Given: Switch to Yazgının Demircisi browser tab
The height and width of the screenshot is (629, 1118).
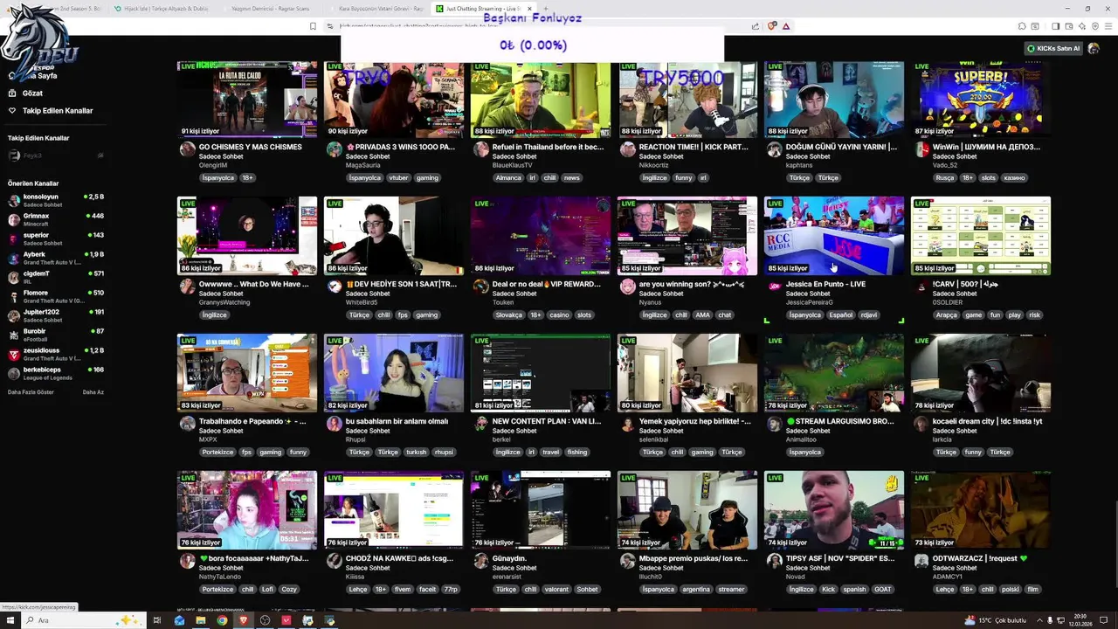Looking at the screenshot, I should pyautogui.click(x=271, y=8).
